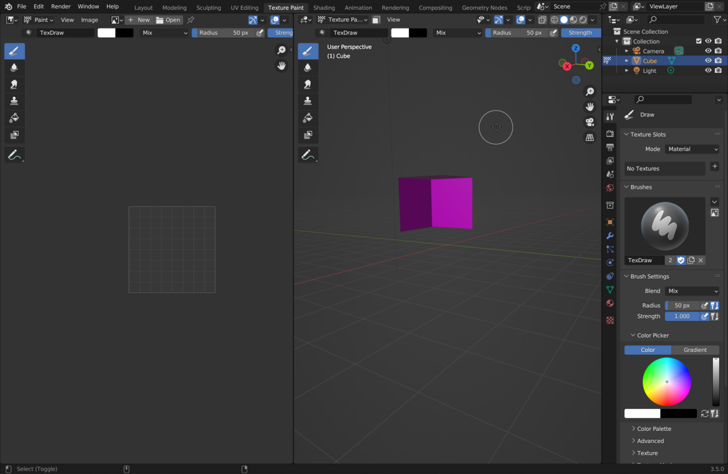728x474 pixels.
Task: Open the World properties tab
Action: pos(610,188)
